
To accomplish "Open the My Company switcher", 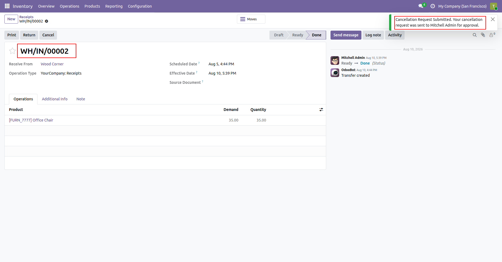I will click(x=462, y=6).
